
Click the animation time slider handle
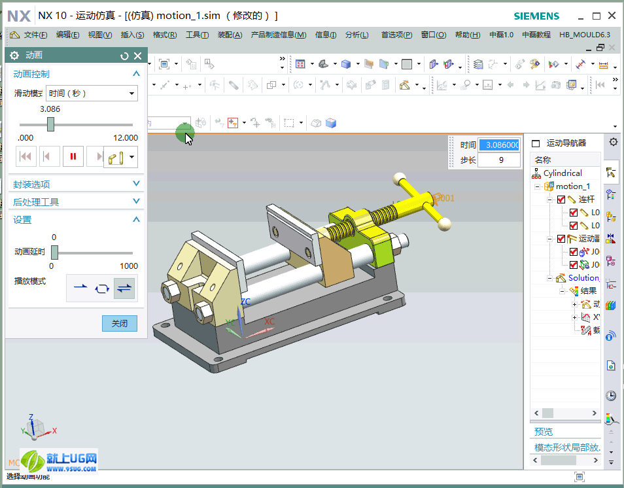tap(50, 124)
